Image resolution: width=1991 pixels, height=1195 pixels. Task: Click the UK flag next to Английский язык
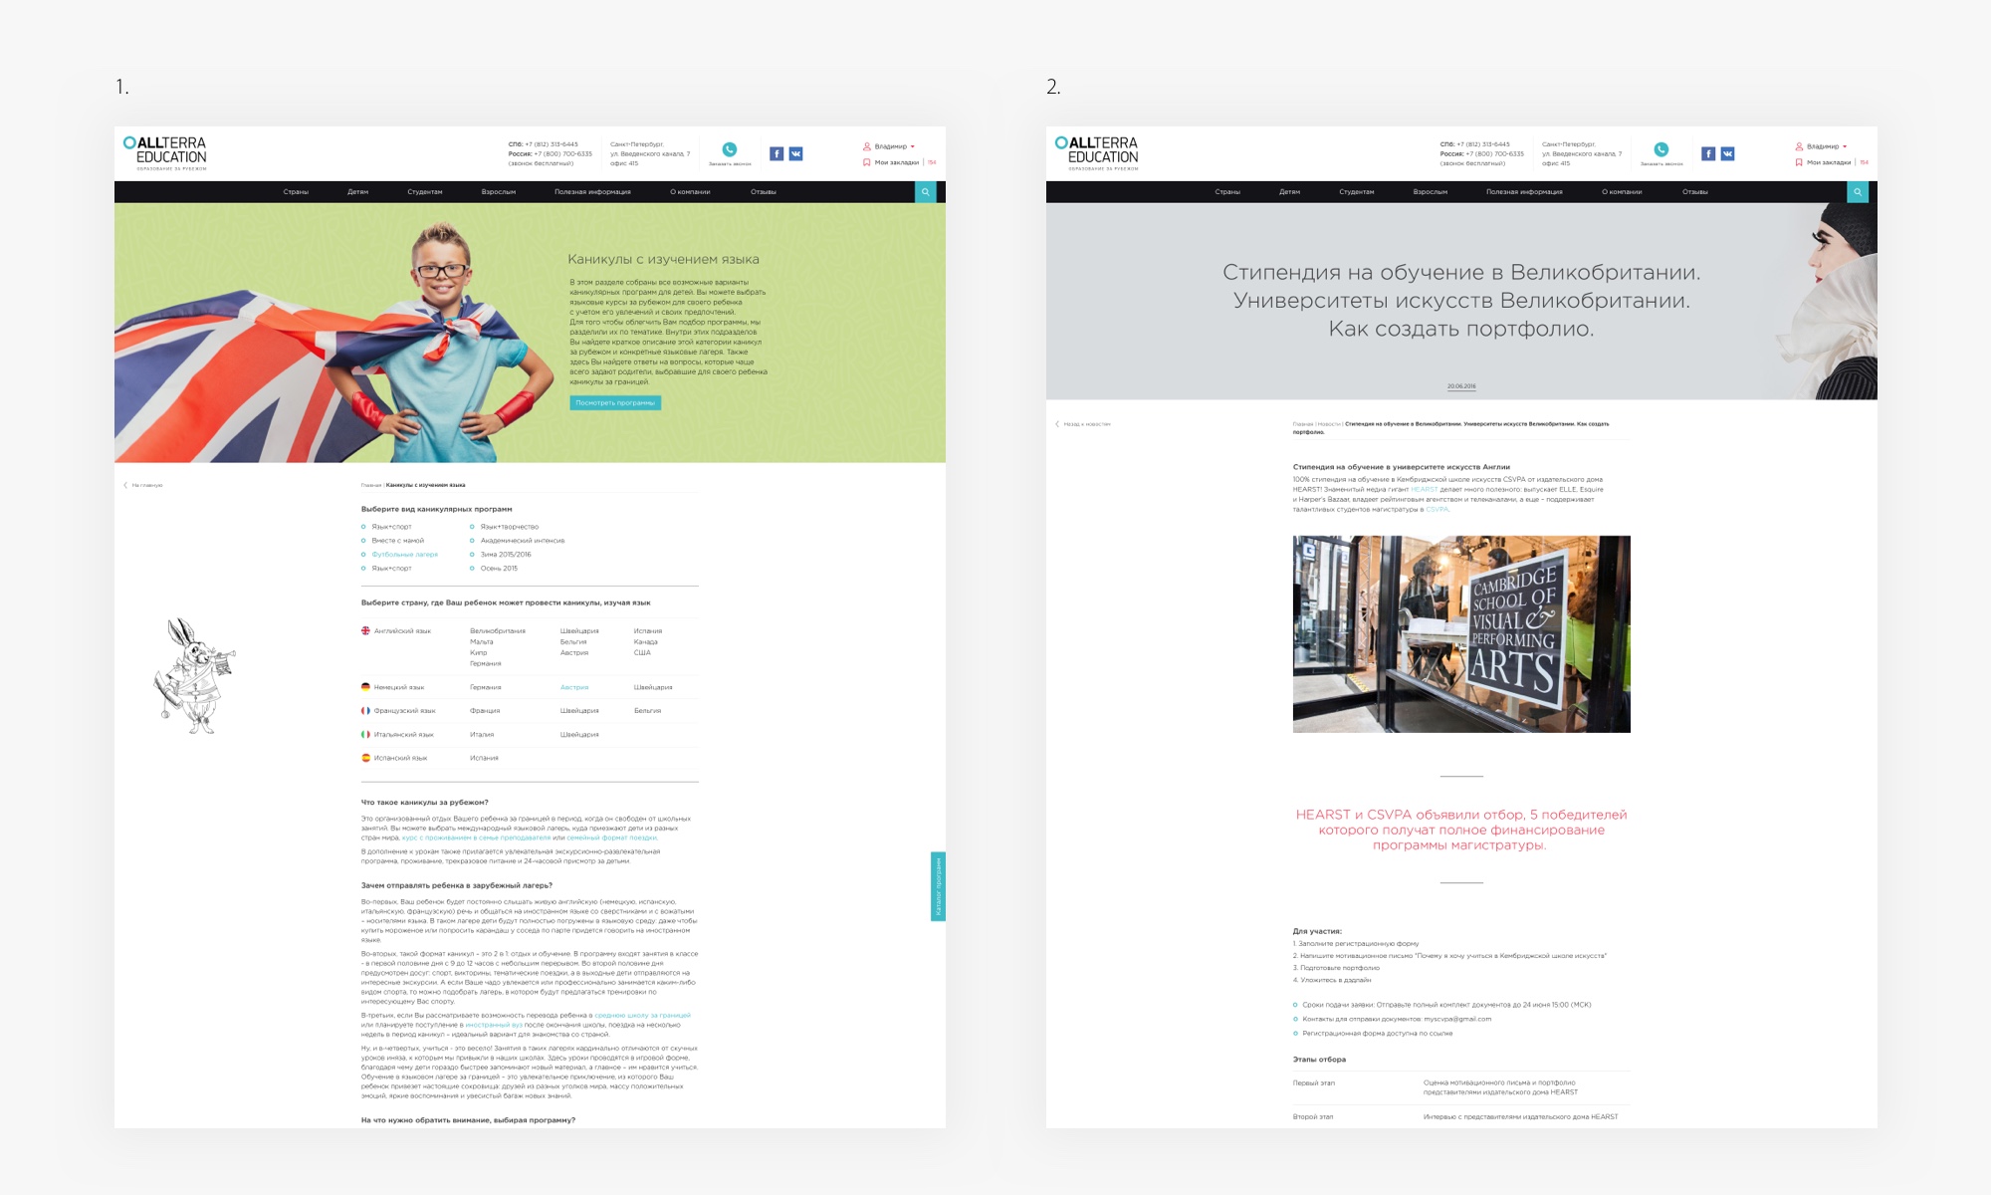click(365, 630)
